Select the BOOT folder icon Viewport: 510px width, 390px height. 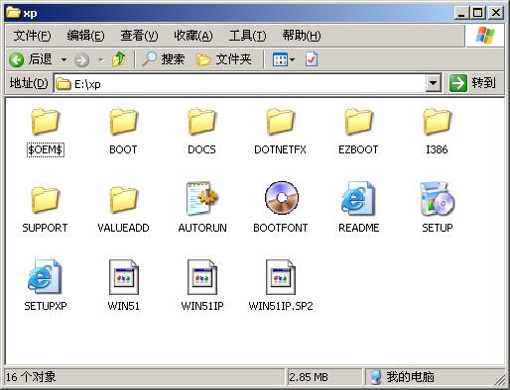tap(123, 122)
